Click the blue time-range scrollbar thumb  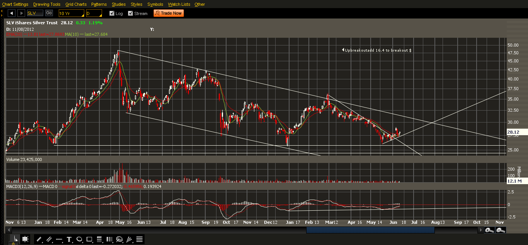pos(370,230)
